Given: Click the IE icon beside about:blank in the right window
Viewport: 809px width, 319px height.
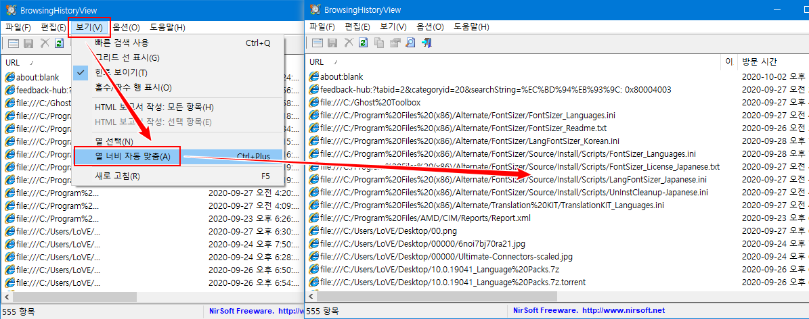Looking at the screenshot, I should (x=313, y=77).
